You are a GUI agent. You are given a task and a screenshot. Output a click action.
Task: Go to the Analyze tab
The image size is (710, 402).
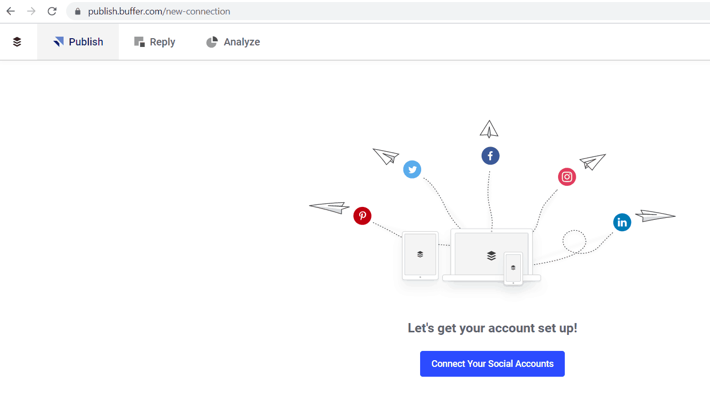coord(233,42)
